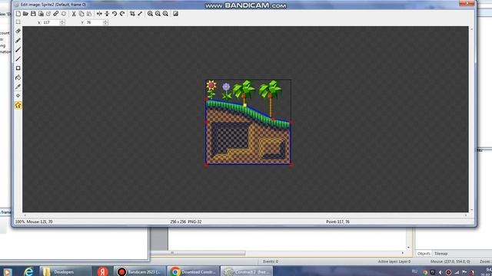The height and width of the screenshot is (276, 492).
Task: Click the Construct 2 taskbar button
Action: [x=247, y=271]
